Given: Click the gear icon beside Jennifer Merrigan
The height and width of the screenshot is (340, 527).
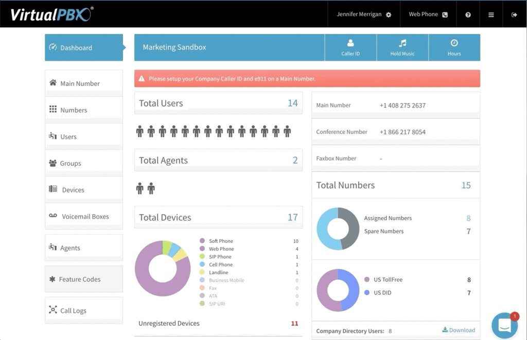Looking at the screenshot, I should tap(389, 15).
